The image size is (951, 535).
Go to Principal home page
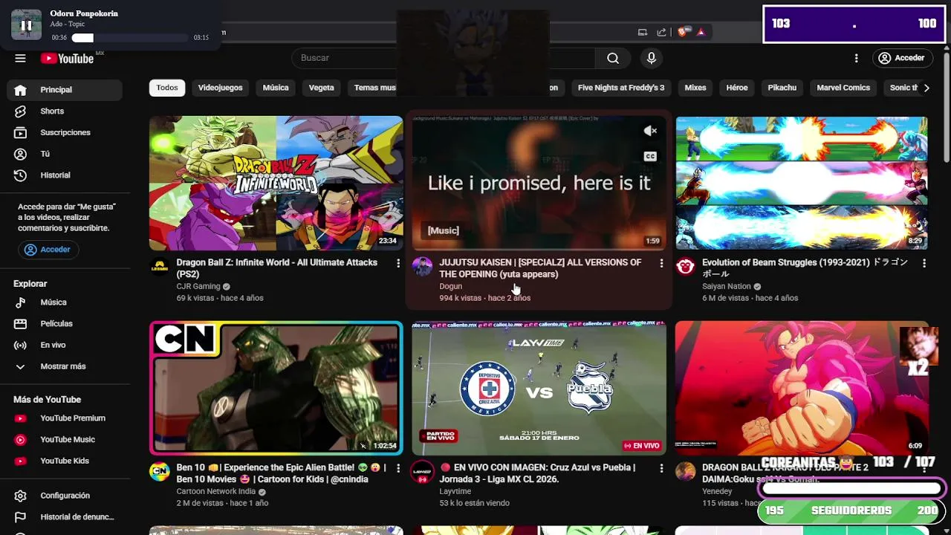(x=65, y=90)
